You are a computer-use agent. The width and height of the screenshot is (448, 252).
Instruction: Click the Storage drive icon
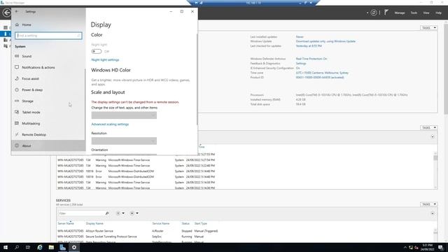[17, 101]
